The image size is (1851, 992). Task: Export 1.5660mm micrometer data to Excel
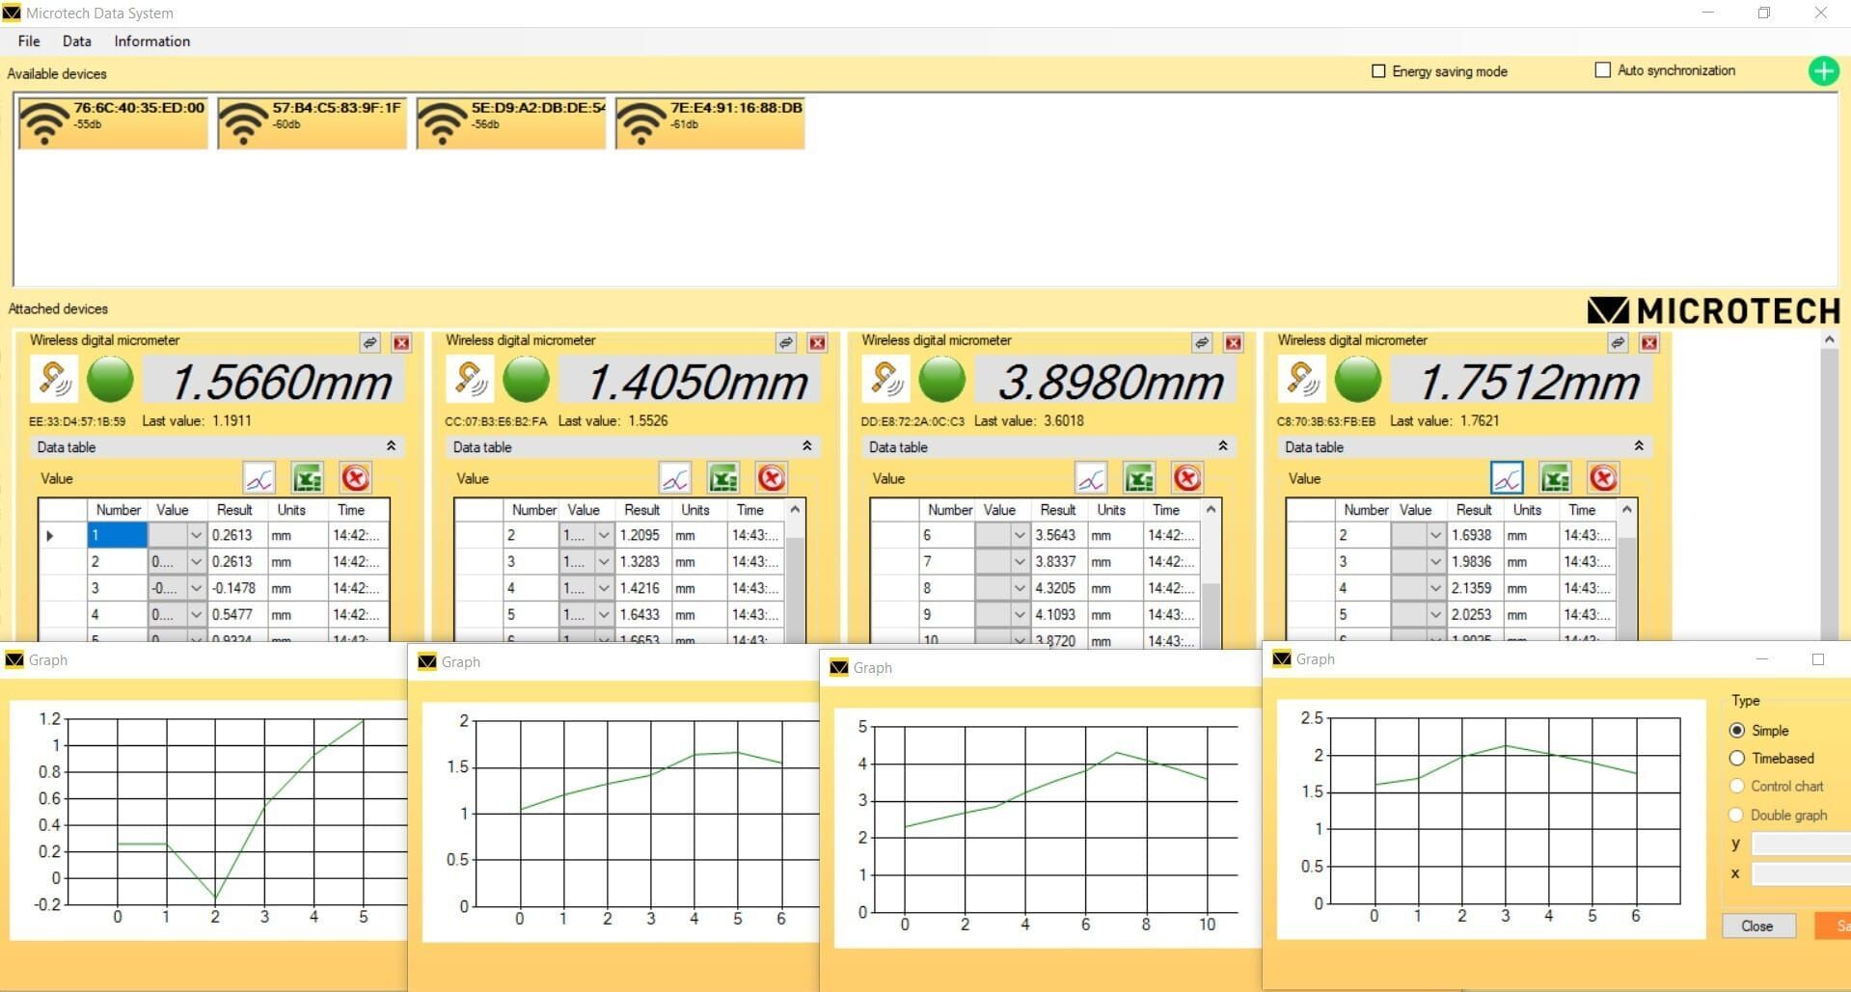(307, 478)
